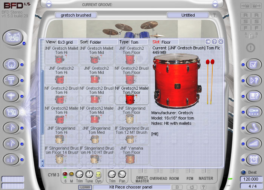Select JNF Slingerland Tom Floor thumbnail
This screenshot has width=264, height=190.
click(x=132, y=115)
